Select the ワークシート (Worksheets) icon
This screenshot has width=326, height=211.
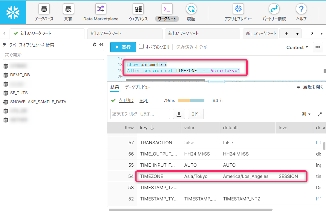click(x=167, y=9)
